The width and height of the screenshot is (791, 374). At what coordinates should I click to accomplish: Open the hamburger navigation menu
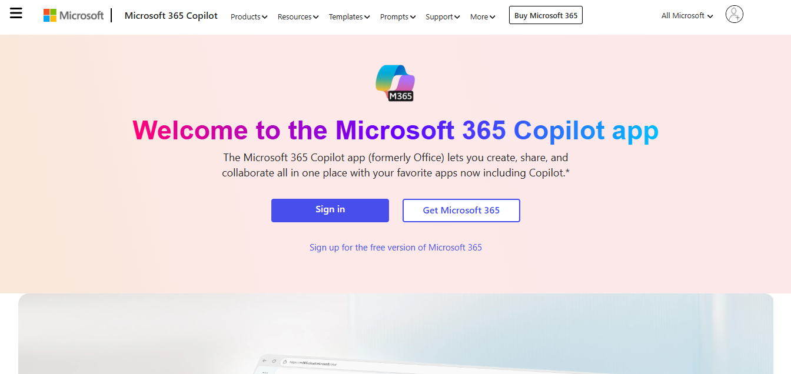point(16,14)
